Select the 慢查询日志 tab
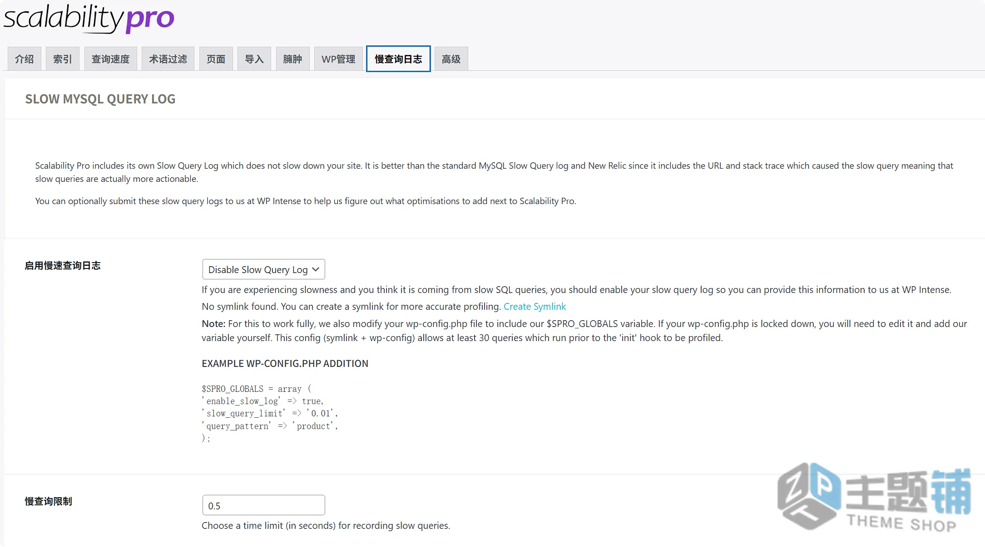This screenshot has width=985, height=547. 398,59
